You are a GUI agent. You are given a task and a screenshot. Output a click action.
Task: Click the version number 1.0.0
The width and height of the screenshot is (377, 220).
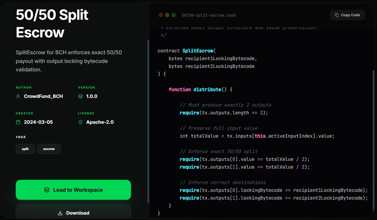point(92,96)
